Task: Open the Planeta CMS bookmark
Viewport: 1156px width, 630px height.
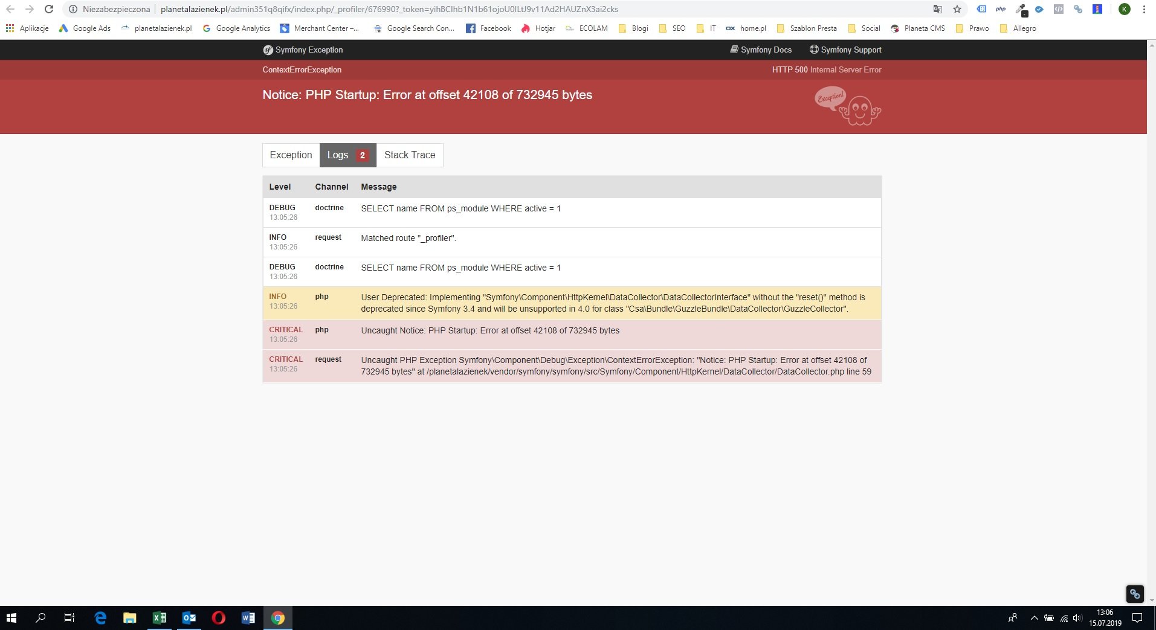Action: point(917,28)
